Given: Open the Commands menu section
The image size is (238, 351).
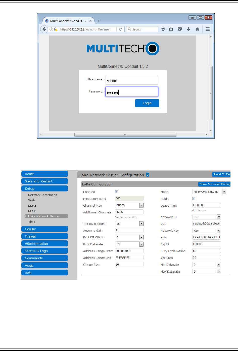Looking at the screenshot, I should tap(44, 258).
